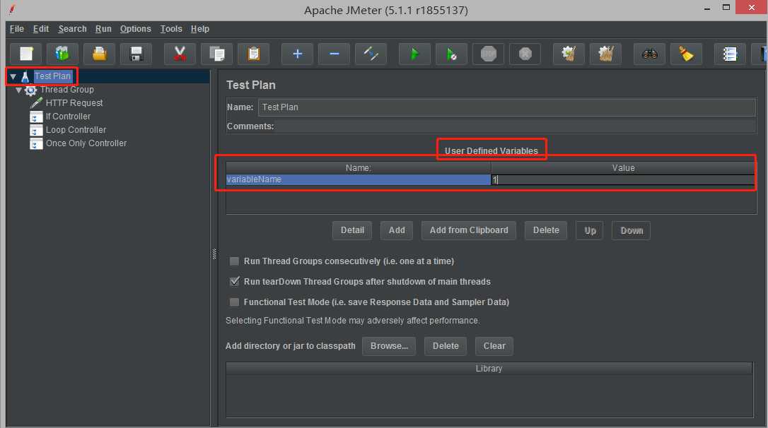This screenshot has height=428, width=768.
Task: Click the Clear All results icon
Action: tap(606, 54)
